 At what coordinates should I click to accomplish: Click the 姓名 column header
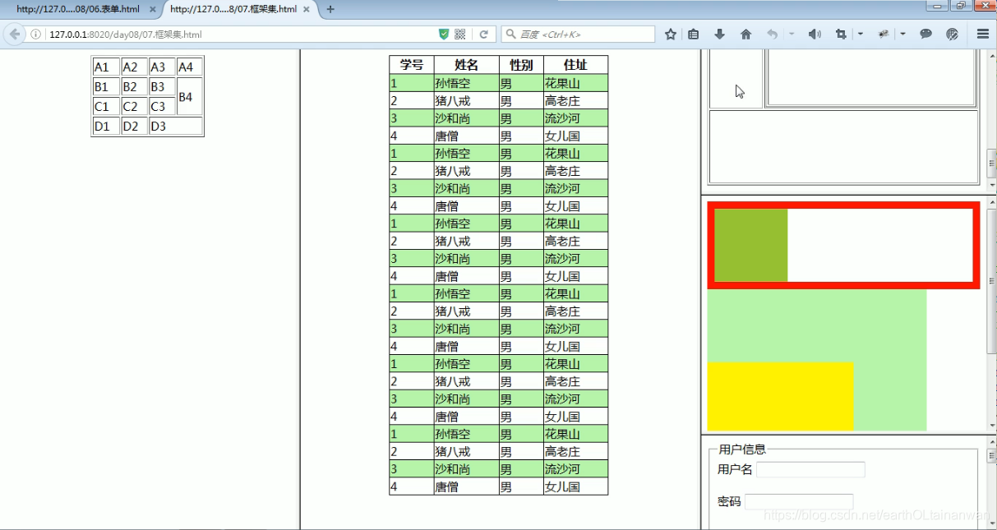pos(466,65)
